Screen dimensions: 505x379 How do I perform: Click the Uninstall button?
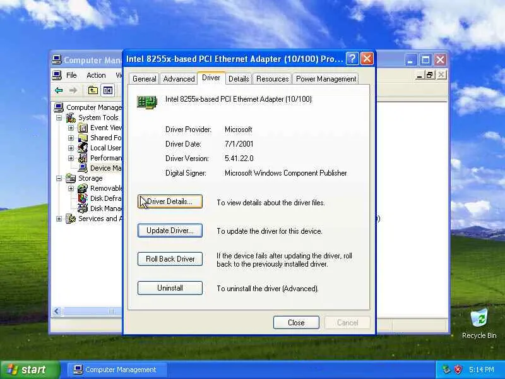click(170, 288)
